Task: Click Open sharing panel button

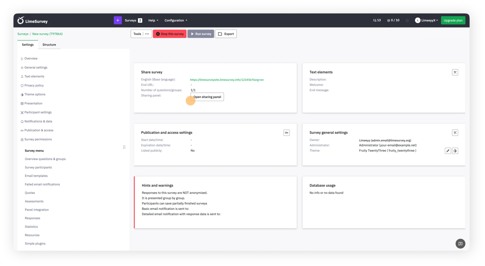Action: pyautogui.click(x=207, y=97)
